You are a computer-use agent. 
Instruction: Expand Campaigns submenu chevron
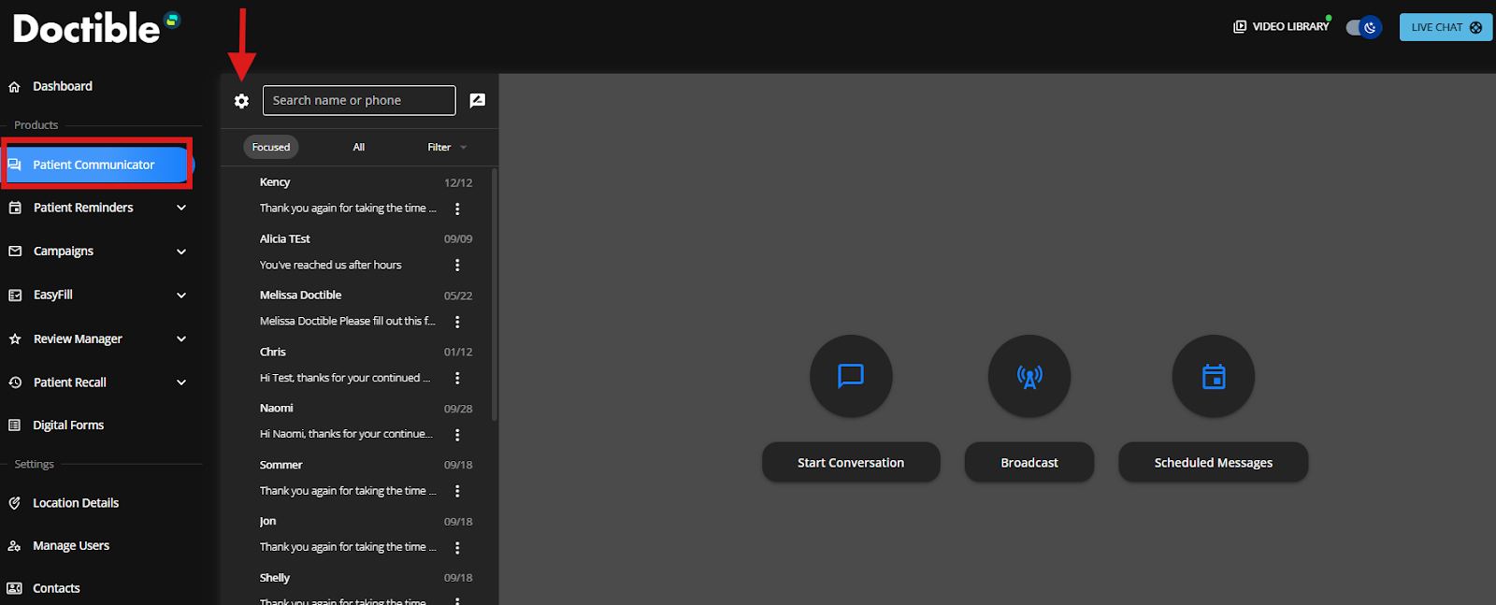click(181, 252)
